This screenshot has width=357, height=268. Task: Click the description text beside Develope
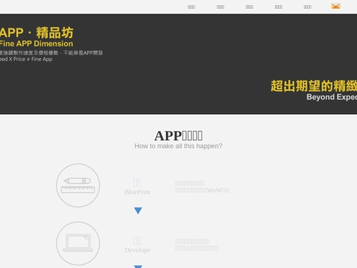(x=197, y=245)
